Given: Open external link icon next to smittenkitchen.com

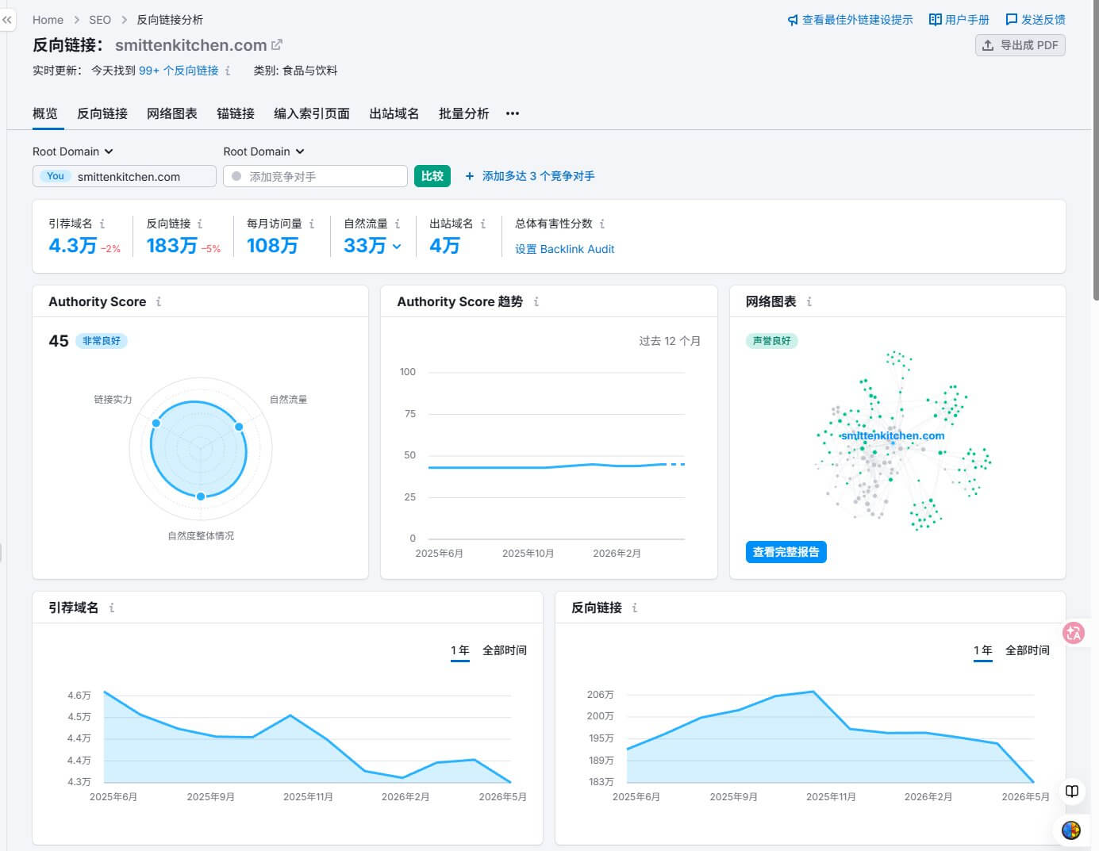Looking at the screenshot, I should pos(277,45).
